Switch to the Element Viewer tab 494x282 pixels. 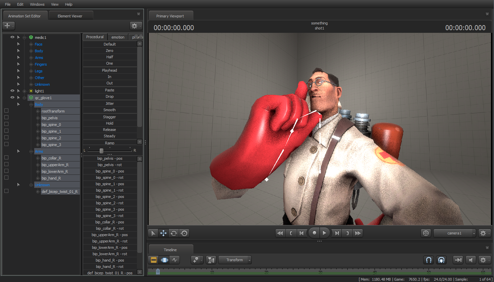[x=70, y=16]
